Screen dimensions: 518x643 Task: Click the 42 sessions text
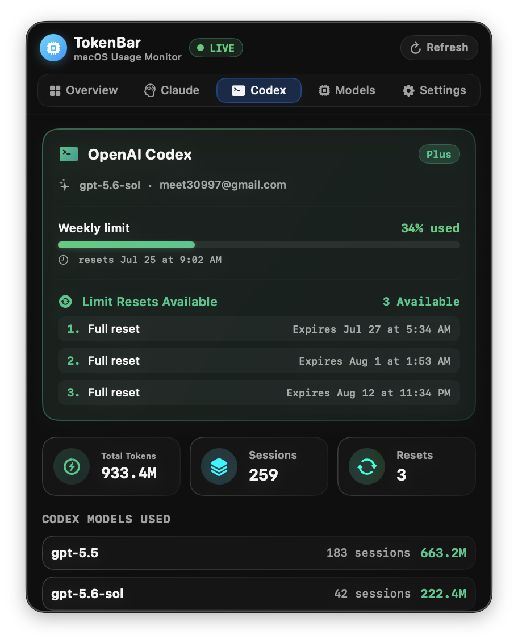tap(372, 594)
